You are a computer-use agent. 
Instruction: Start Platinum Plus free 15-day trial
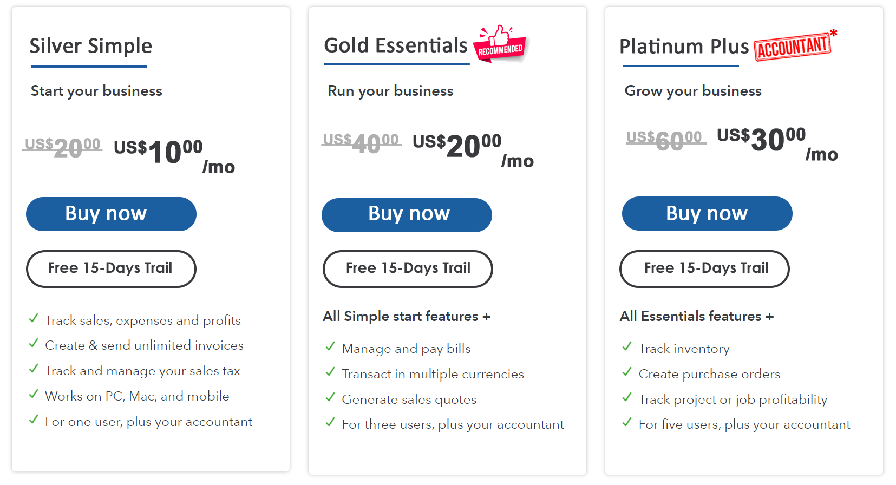point(704,268)
